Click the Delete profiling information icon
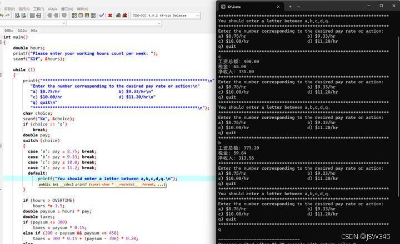Viewport: 400px width, 244px height. click(x=125, y=16)
